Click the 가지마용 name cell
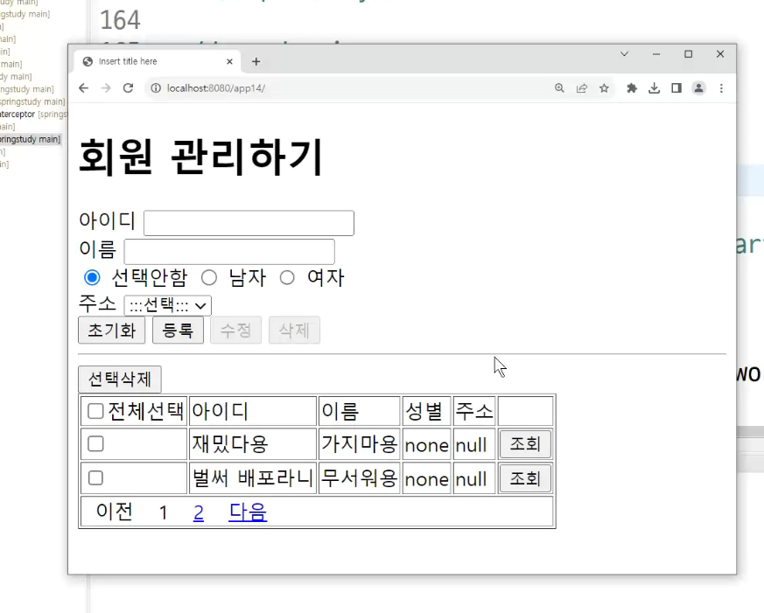Screen dimensions: 764x613 pos(359,444)
